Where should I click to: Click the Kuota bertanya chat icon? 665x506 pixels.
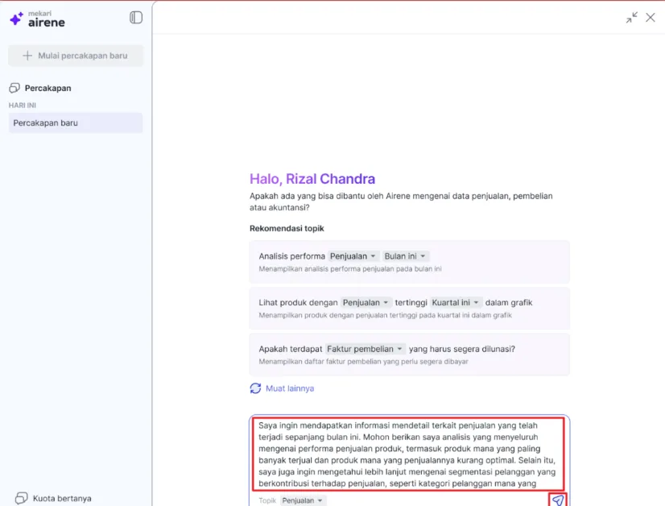[x=21, y=498]
